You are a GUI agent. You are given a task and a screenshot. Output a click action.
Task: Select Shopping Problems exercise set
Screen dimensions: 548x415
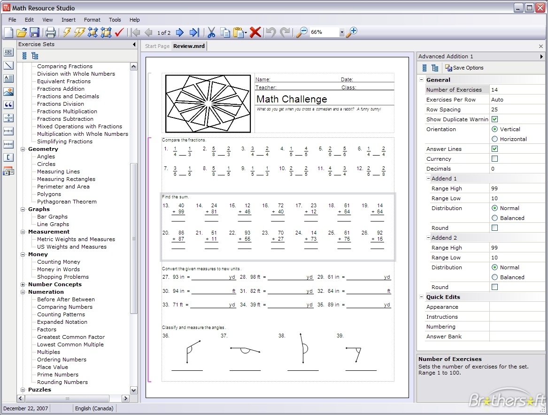point(63,277)
